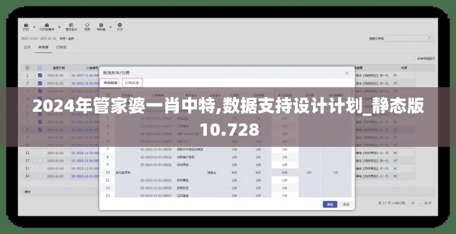Click the second printer icon in the toolbar

pyautogui.click(x=47, y=25)
